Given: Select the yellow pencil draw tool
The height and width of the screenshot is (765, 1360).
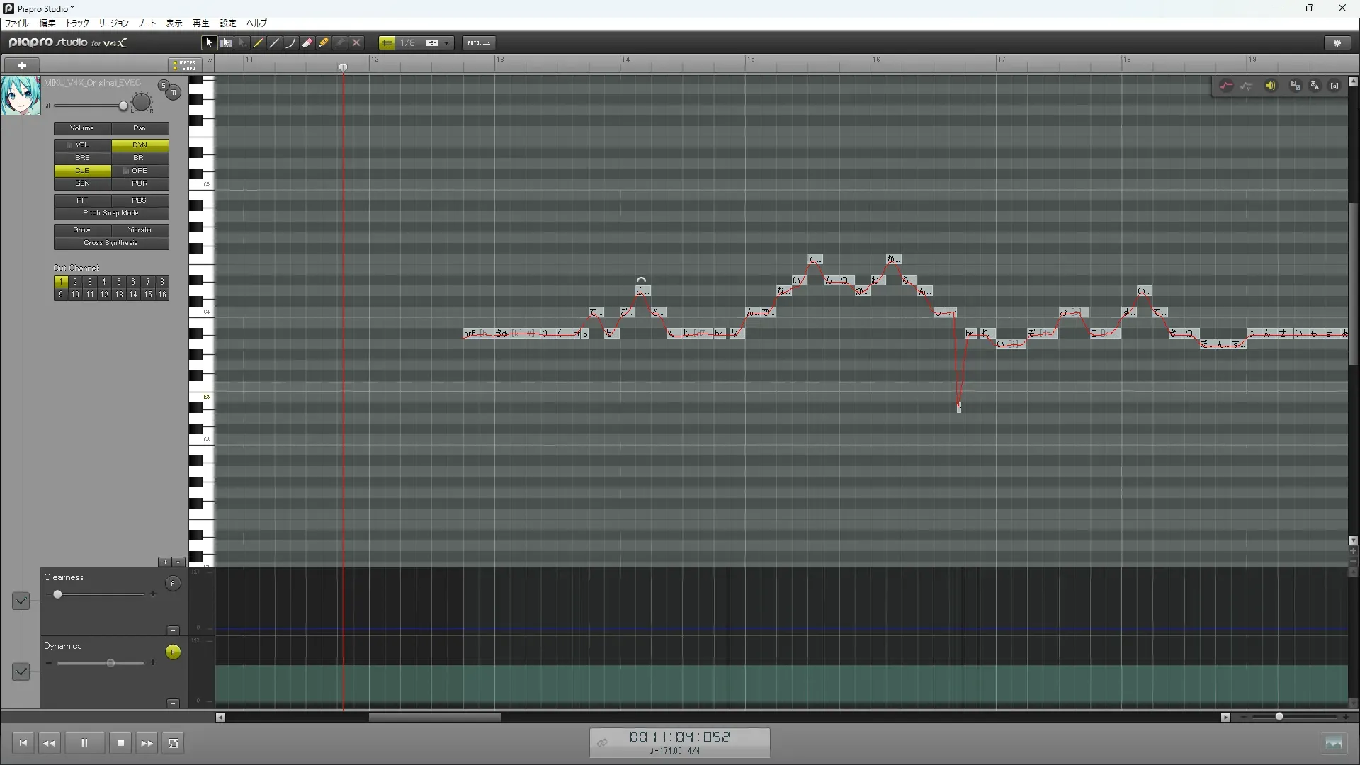Looking at the screenshot, I should (259, 43).
